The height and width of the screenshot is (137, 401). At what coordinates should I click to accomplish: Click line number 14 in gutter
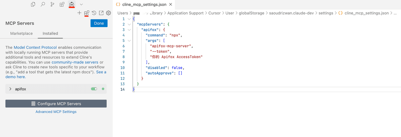(x=122, y=89)
